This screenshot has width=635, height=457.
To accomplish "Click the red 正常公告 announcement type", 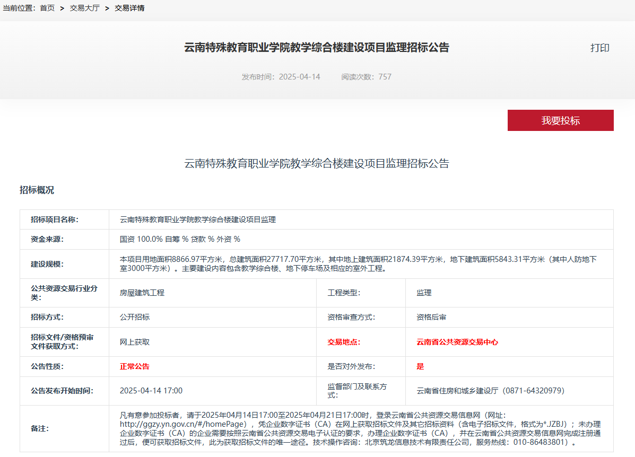I will point(135,366).
